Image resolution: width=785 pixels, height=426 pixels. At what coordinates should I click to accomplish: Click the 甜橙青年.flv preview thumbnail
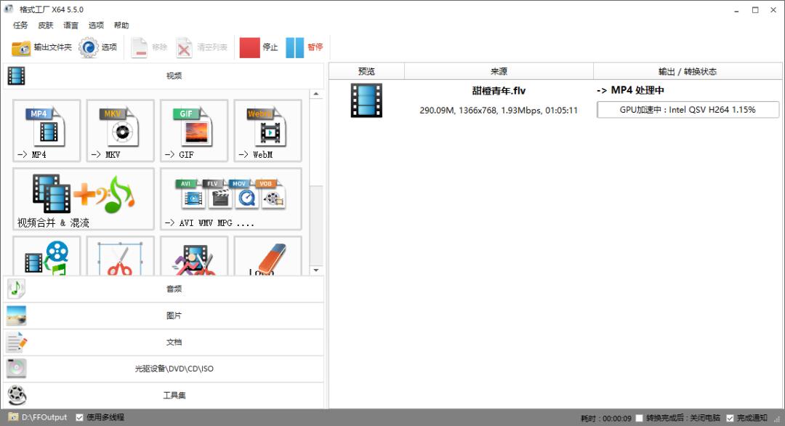click(x=366, y=100)
